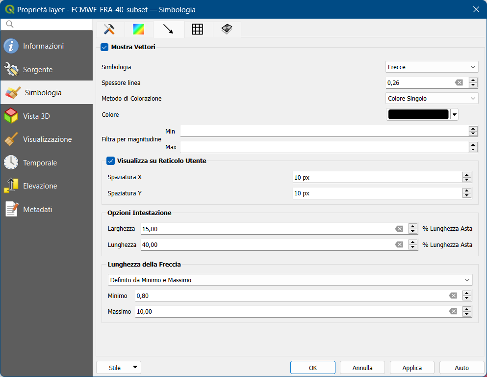This screenshot has height=377, width=487.
Task: Switch to the Simbologia sidebar page
Action: 47,93
